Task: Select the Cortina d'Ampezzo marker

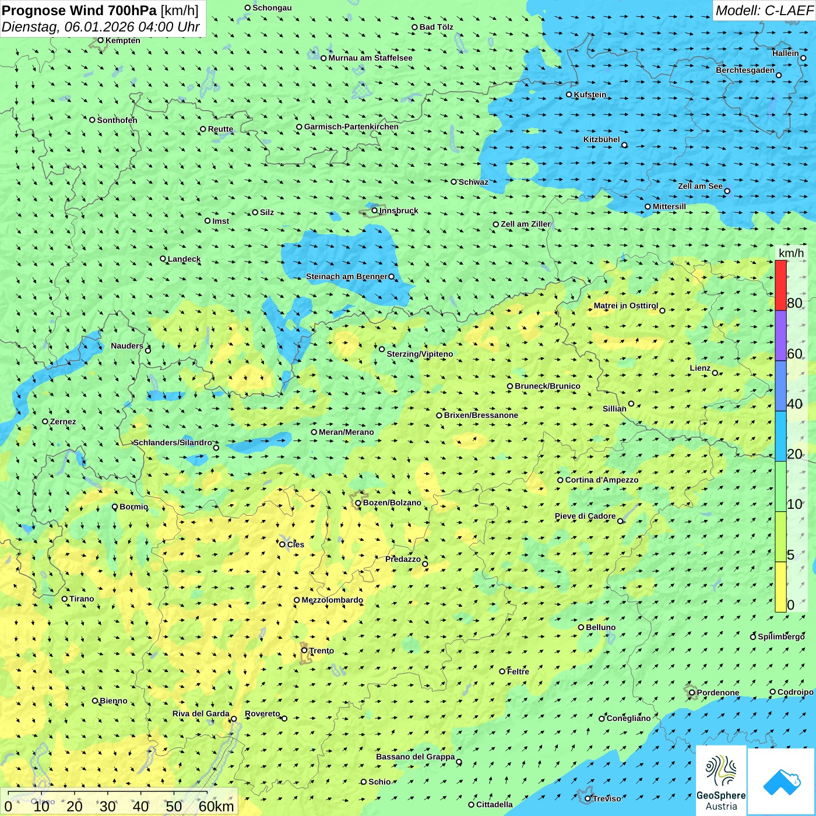Action: pos(560,480)
